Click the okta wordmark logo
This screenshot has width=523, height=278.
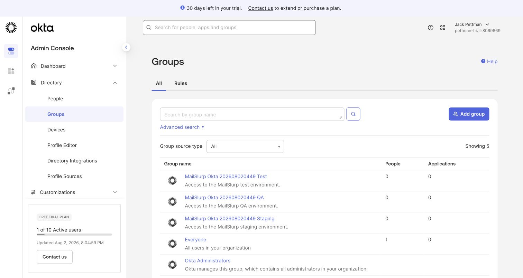tap(42, 28)
